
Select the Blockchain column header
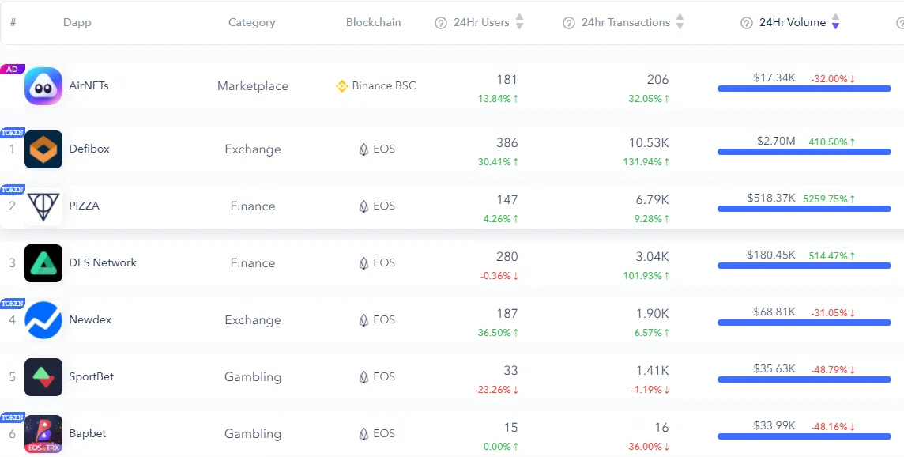[374, 22]
